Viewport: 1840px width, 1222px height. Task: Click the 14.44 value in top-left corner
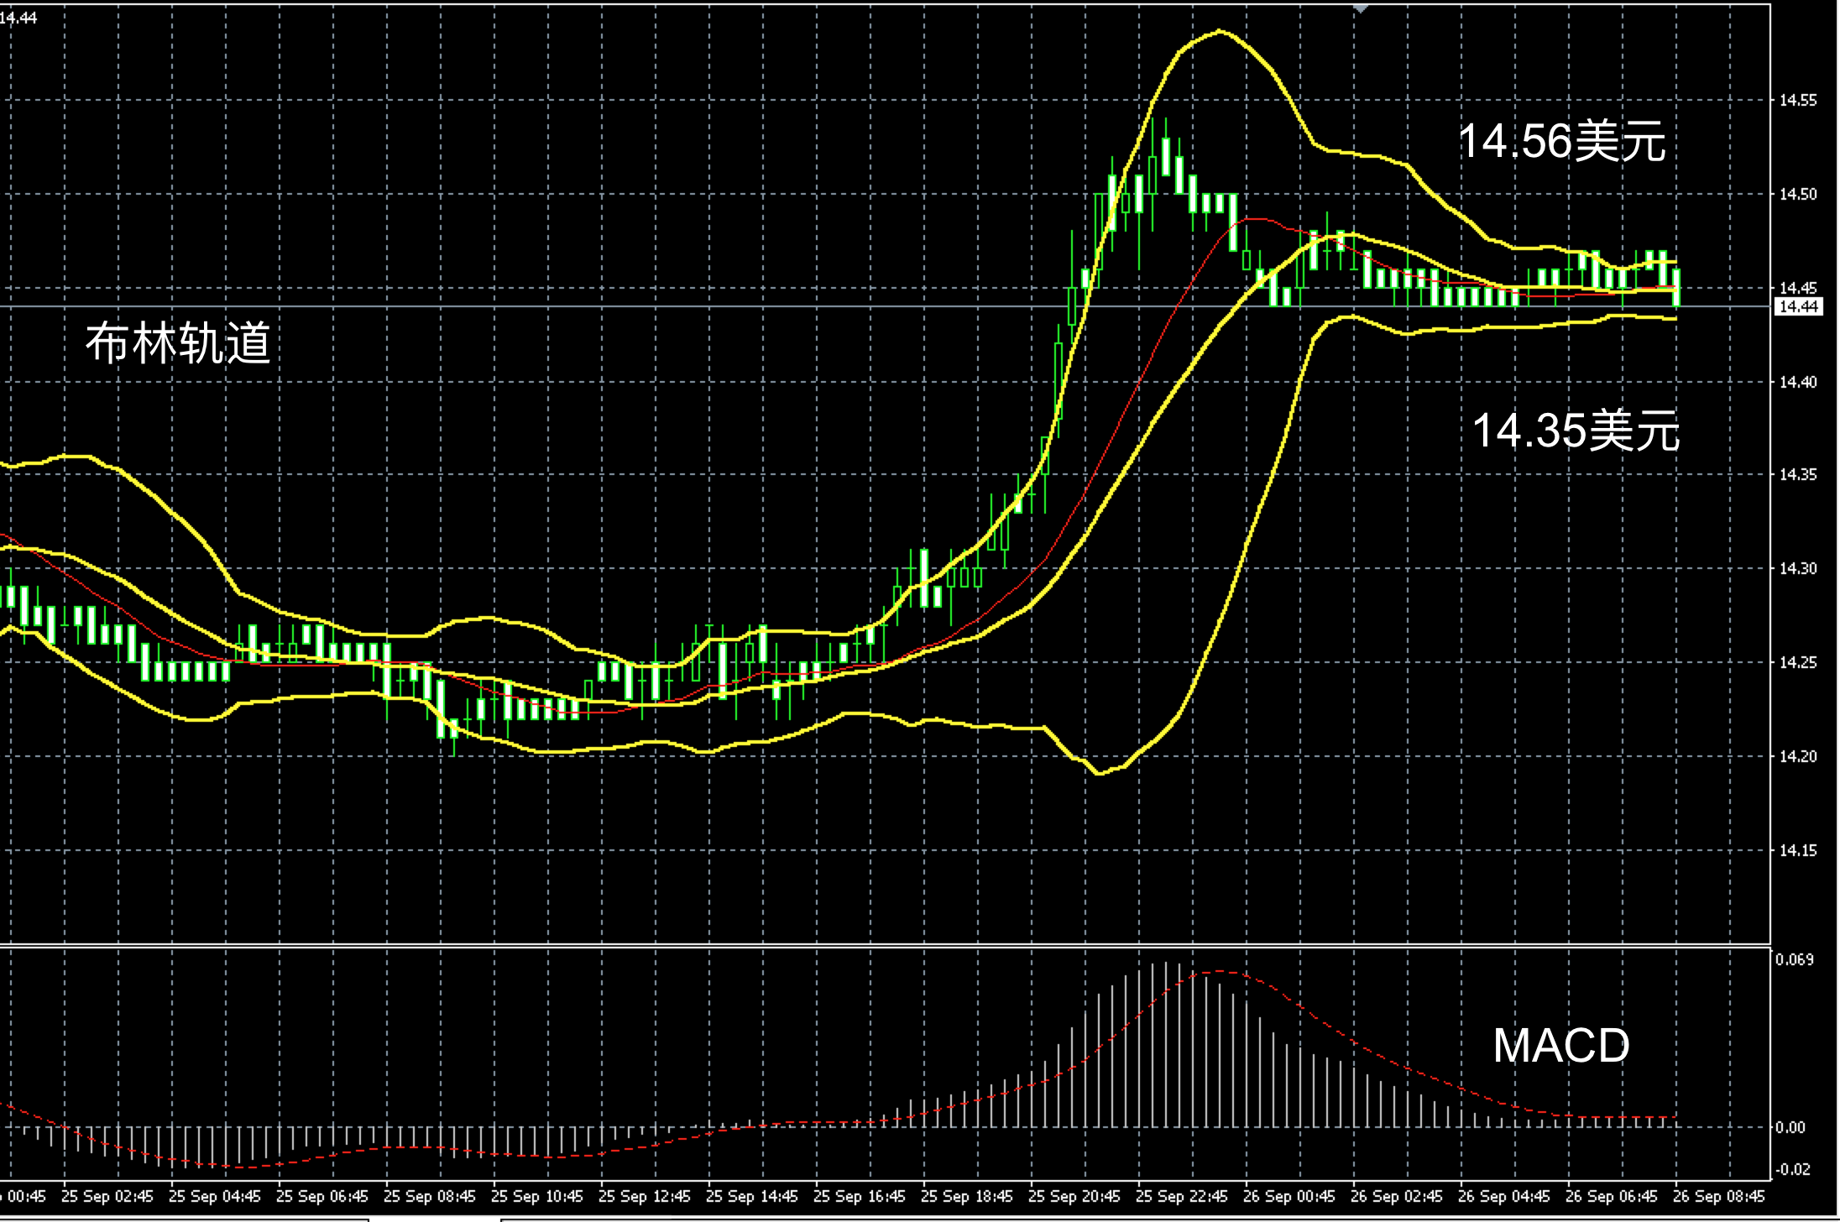pyautogui.click(x=18, y=18)
